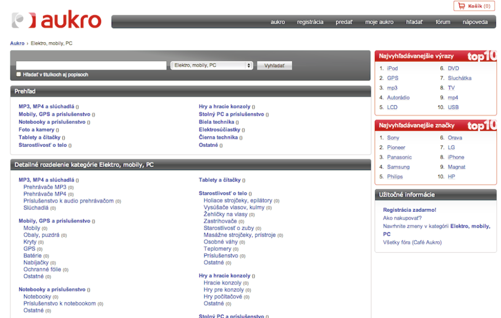501x318 pixels.
Task: Open Príslušenstvo k audio prehrávačom subcategory
Action: click(x=68, y=201)
